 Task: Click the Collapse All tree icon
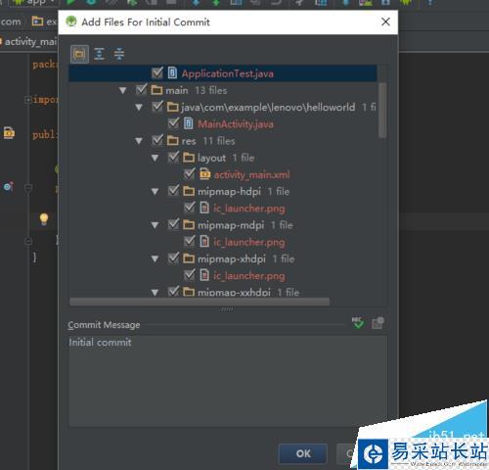[119, 54]
